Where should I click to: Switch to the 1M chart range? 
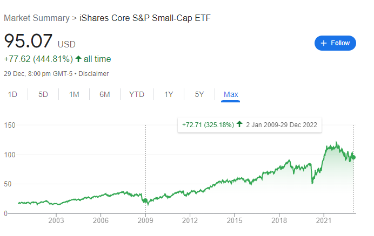click(74, 94)
